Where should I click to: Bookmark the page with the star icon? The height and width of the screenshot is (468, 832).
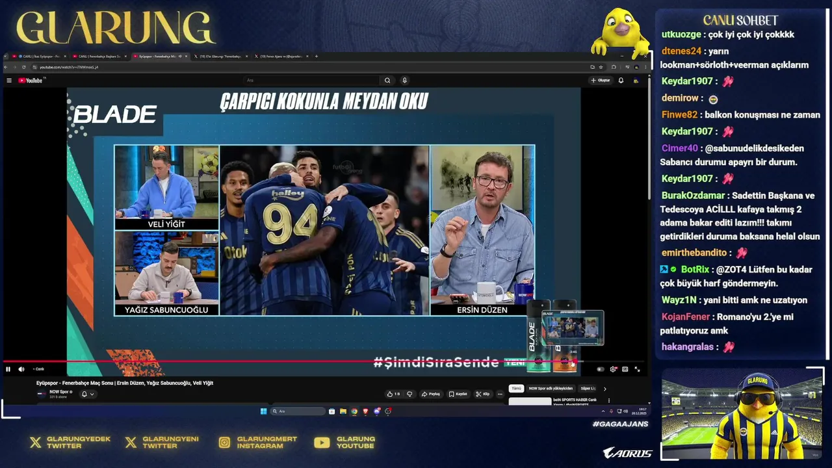click(x=601, y=67)
